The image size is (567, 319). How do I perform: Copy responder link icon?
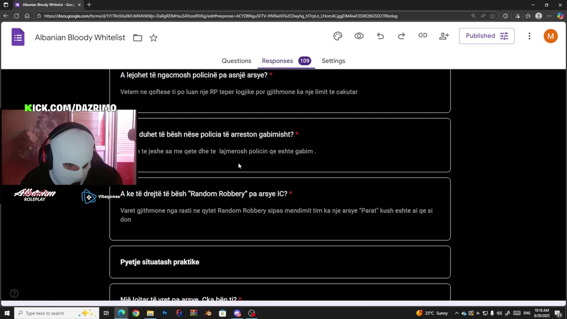[423, 36]
